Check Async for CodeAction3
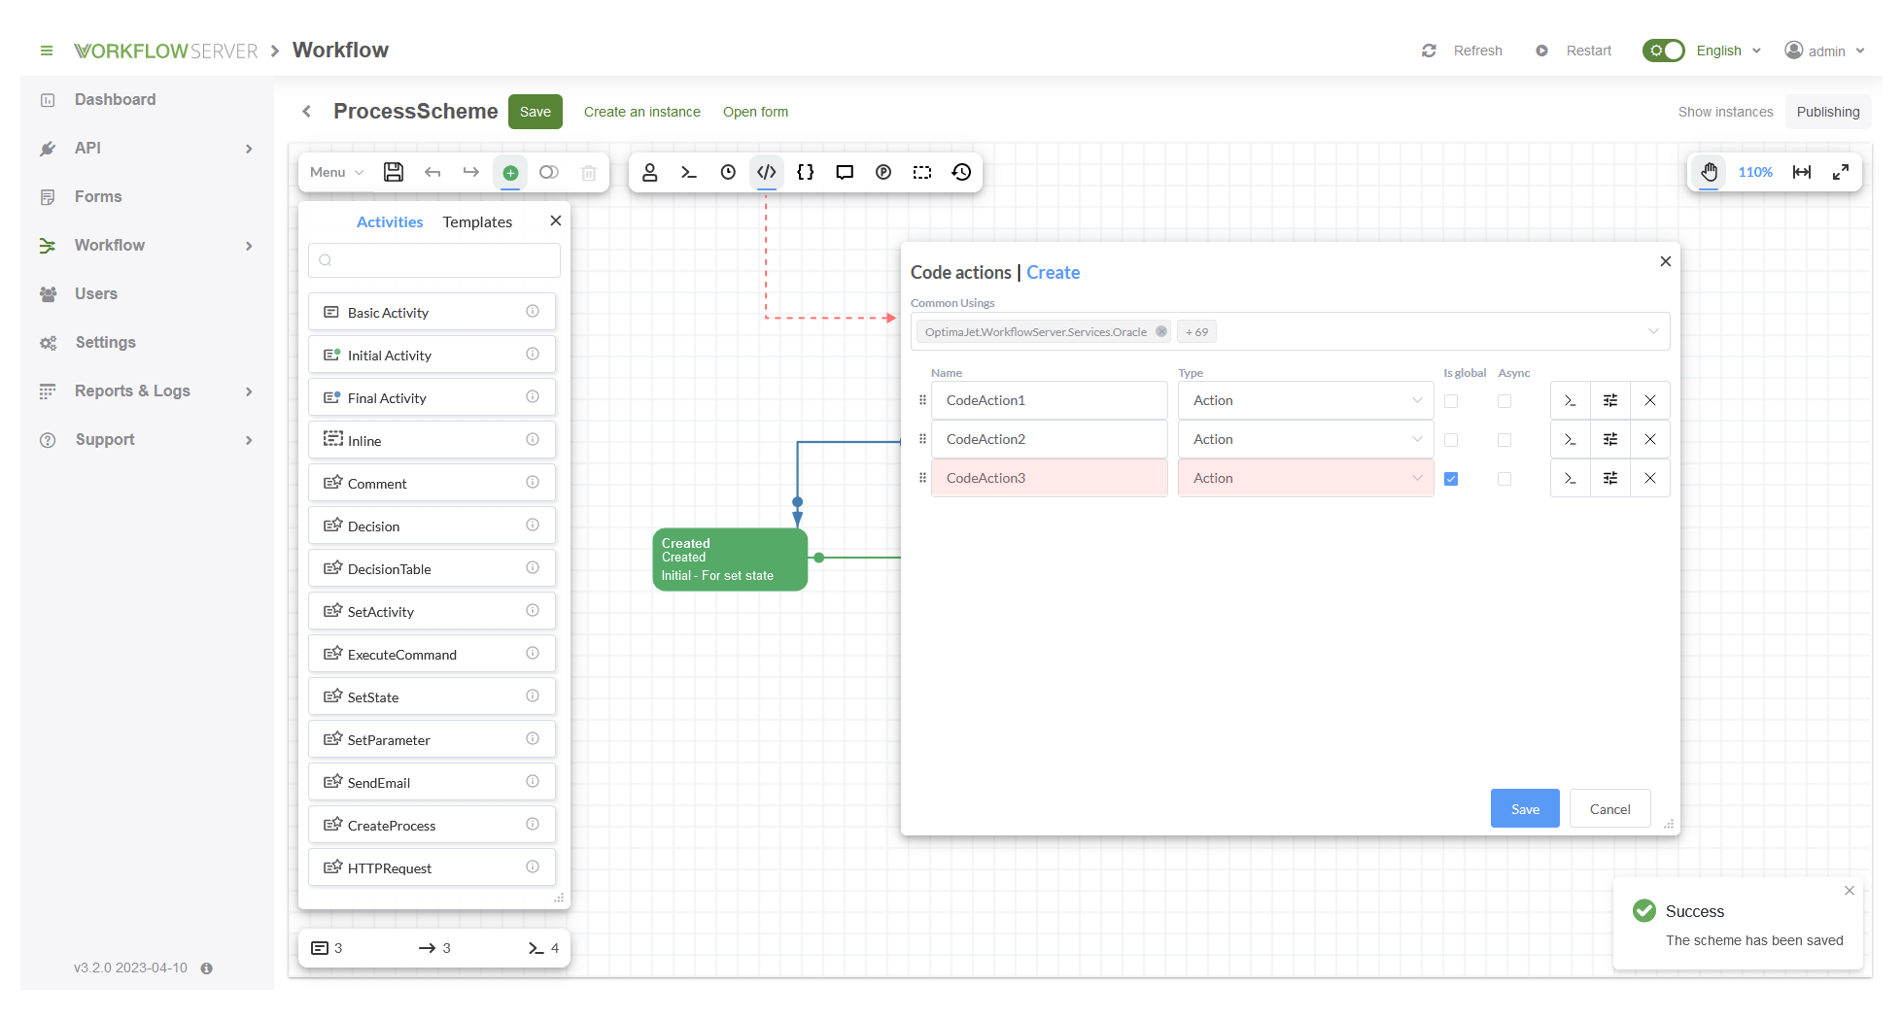 (1504, 479)
